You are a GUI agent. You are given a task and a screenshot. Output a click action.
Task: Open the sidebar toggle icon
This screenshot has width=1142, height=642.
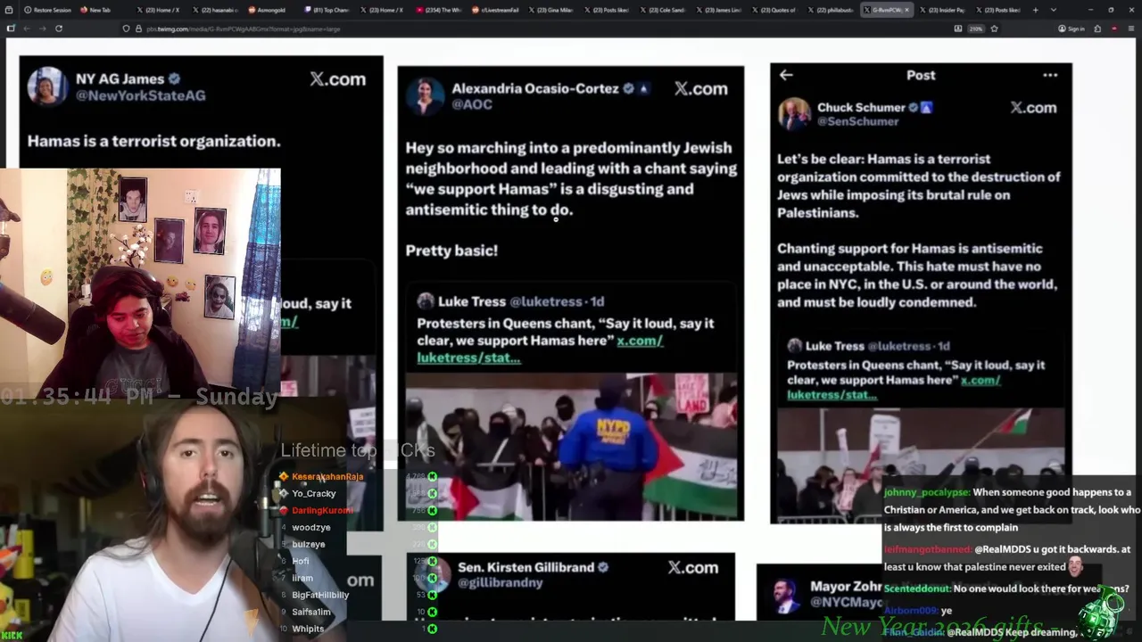click(x=10, y=29)
